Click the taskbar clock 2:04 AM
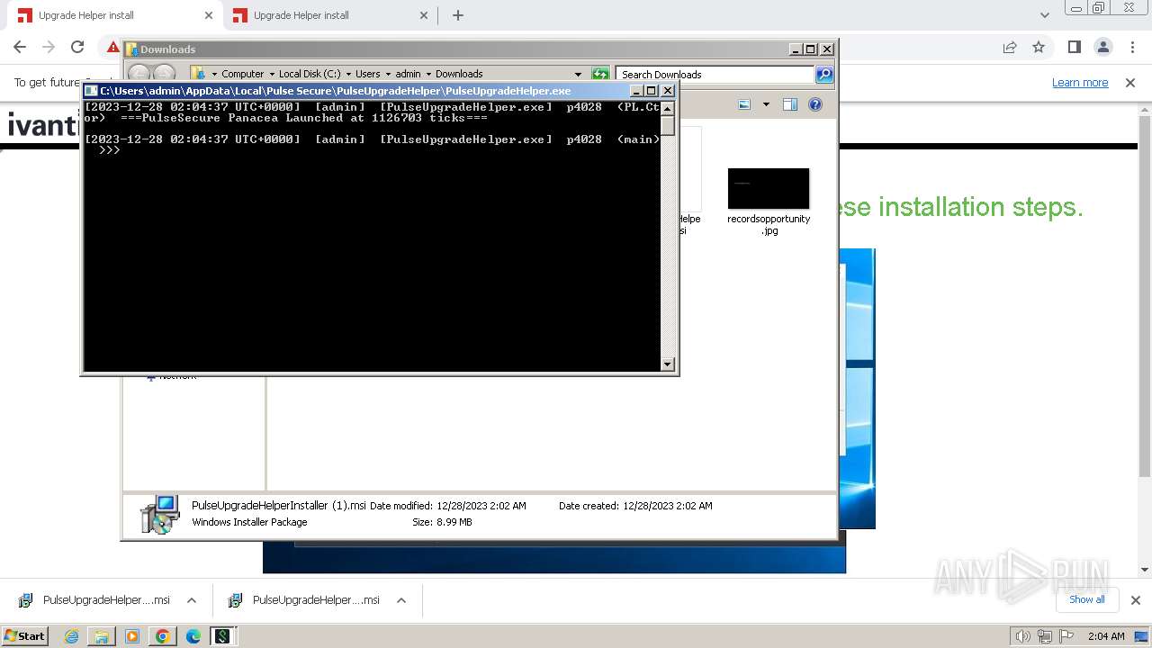The width and height of the screenshot is (1152, 648). [x=1106, y=636]
